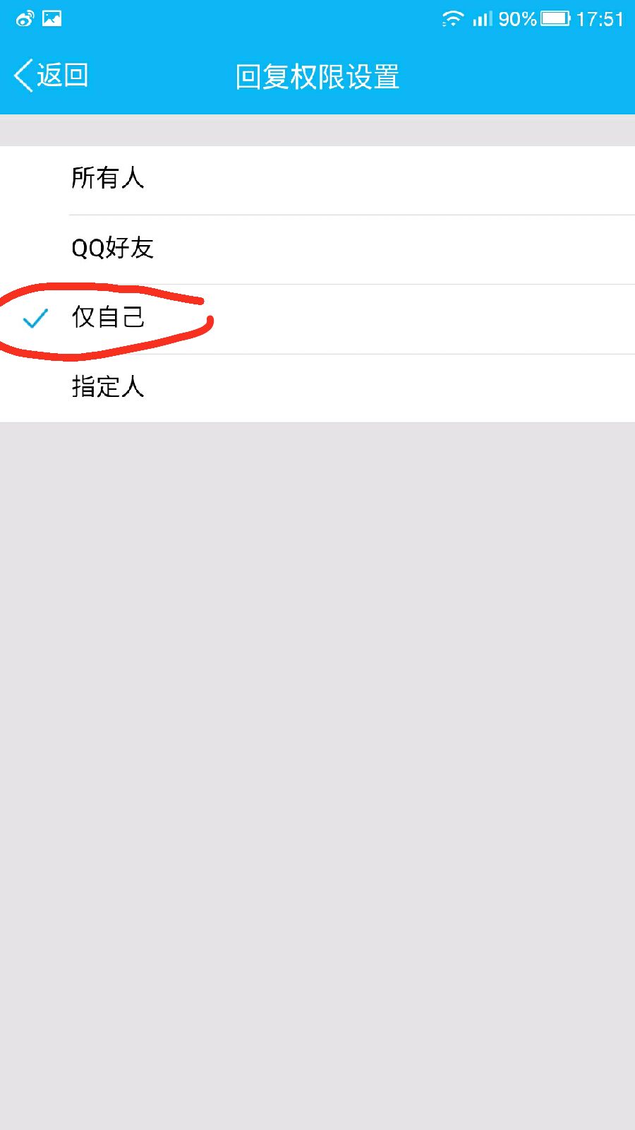Tap the picture notification icon in status bar
635x1130 pixels.
click(x=52, y=18)
